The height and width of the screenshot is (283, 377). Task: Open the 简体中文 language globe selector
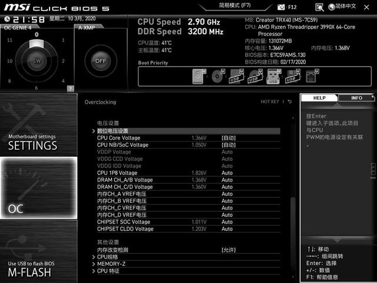342,6
